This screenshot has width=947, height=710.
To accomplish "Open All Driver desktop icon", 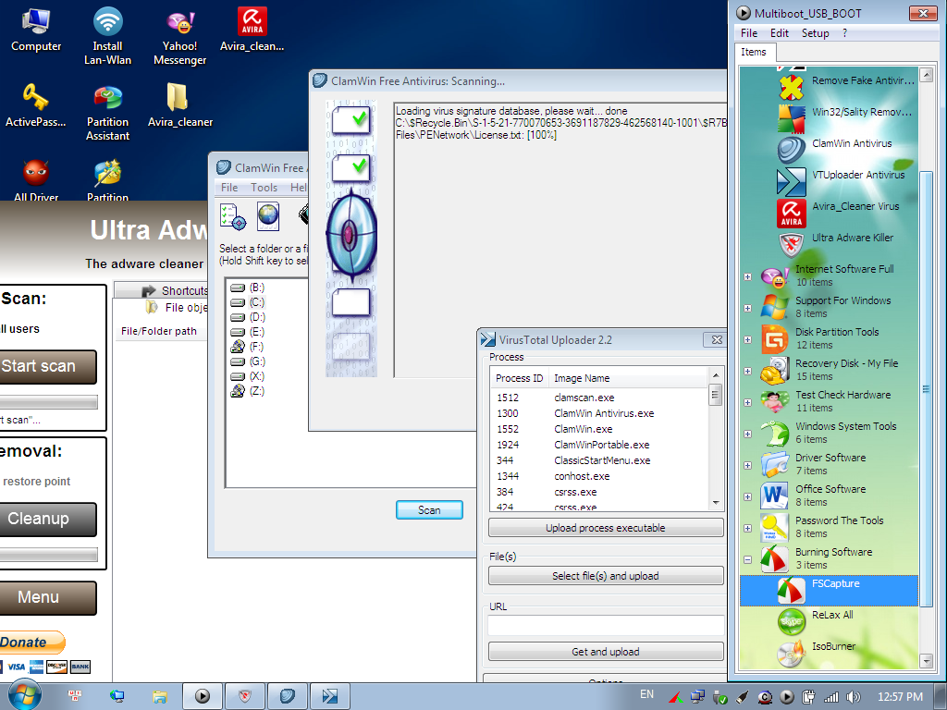I will [36, 180].
